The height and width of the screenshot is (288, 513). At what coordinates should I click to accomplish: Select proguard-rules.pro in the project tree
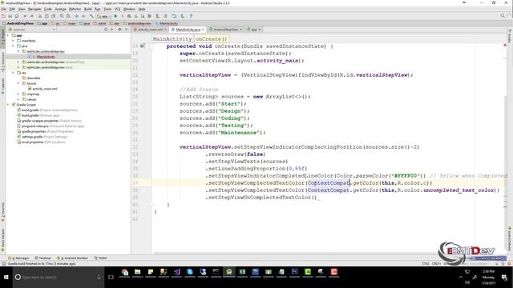35,126
